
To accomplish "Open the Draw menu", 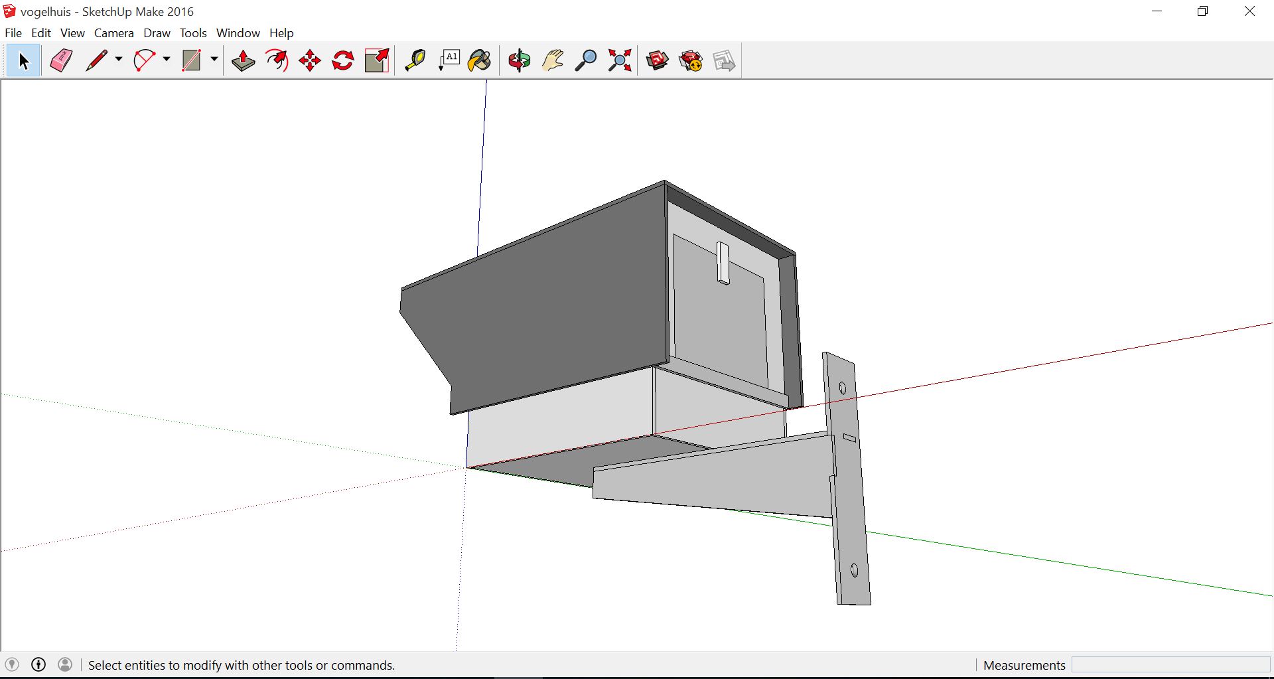I will pos(157,33).
